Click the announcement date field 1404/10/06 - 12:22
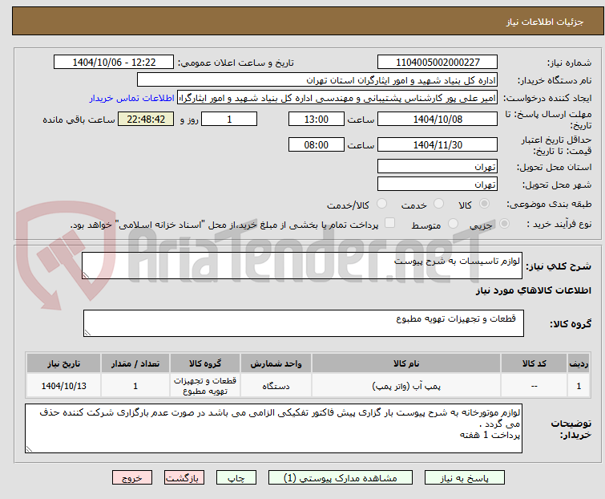The image size is (605, 499). 114,63
